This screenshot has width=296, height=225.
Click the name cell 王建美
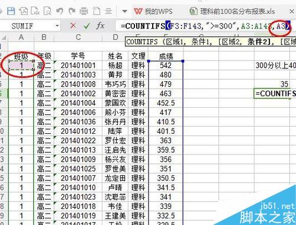(115, 216)
